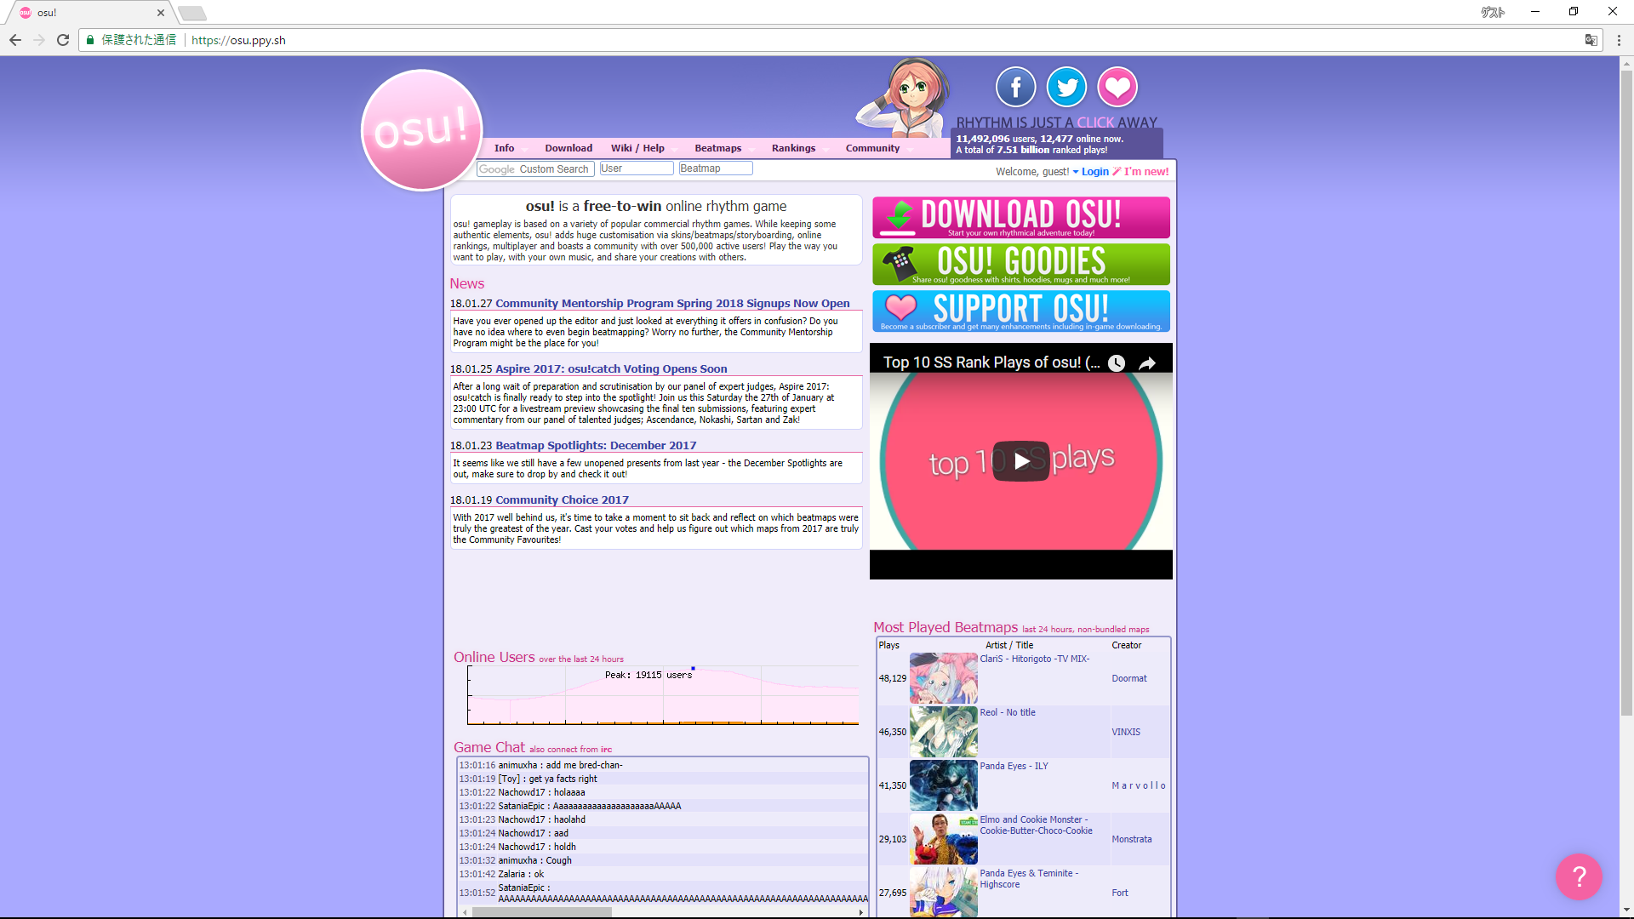Reload the page with the refresh icon
1634x919 pixels.
point(63,40)
